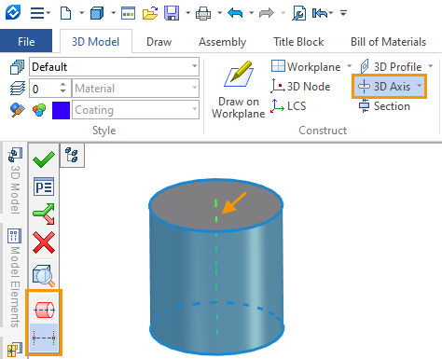Click the Save floppy disk icon
The width and height of the screenshot is (442, 359).
click(x=172, y=13)
